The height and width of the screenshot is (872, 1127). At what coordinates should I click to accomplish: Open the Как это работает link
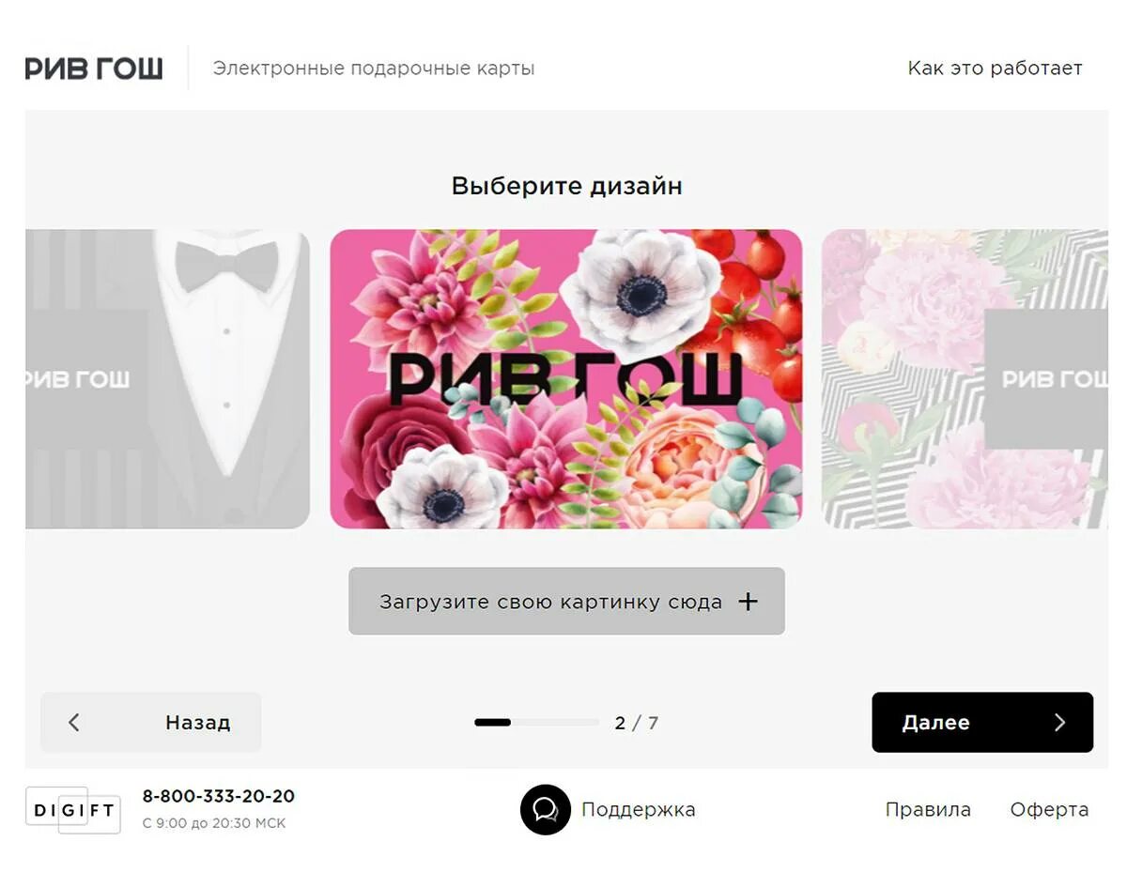995,69
